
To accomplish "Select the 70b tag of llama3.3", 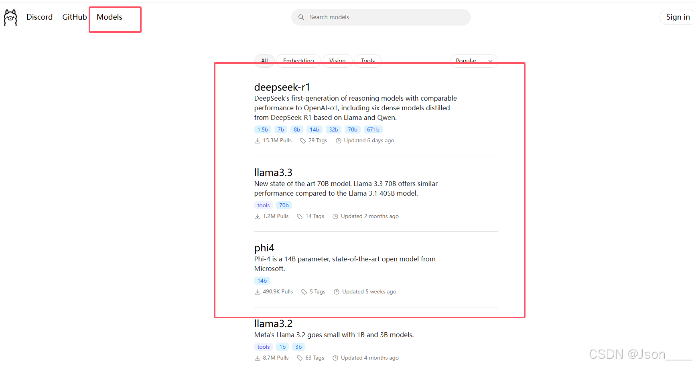I will (x=284, y=205).
